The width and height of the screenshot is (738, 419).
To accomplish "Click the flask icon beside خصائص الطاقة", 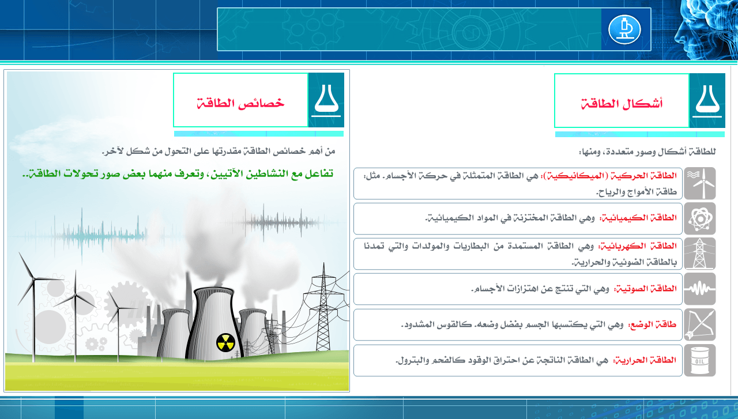I will (x=326, y=100).
